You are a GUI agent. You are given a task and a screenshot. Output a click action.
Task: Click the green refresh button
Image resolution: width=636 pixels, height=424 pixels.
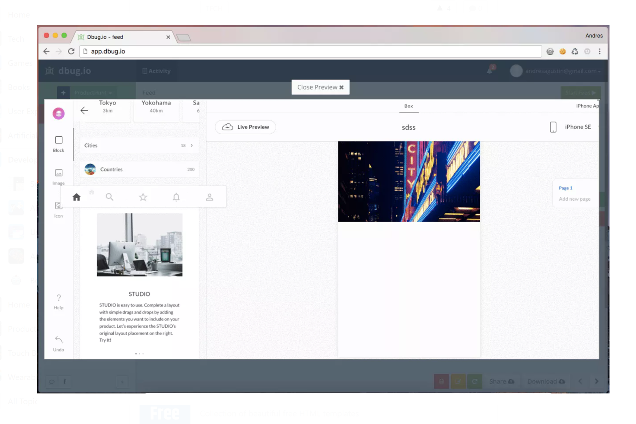[x=475, y=382]
